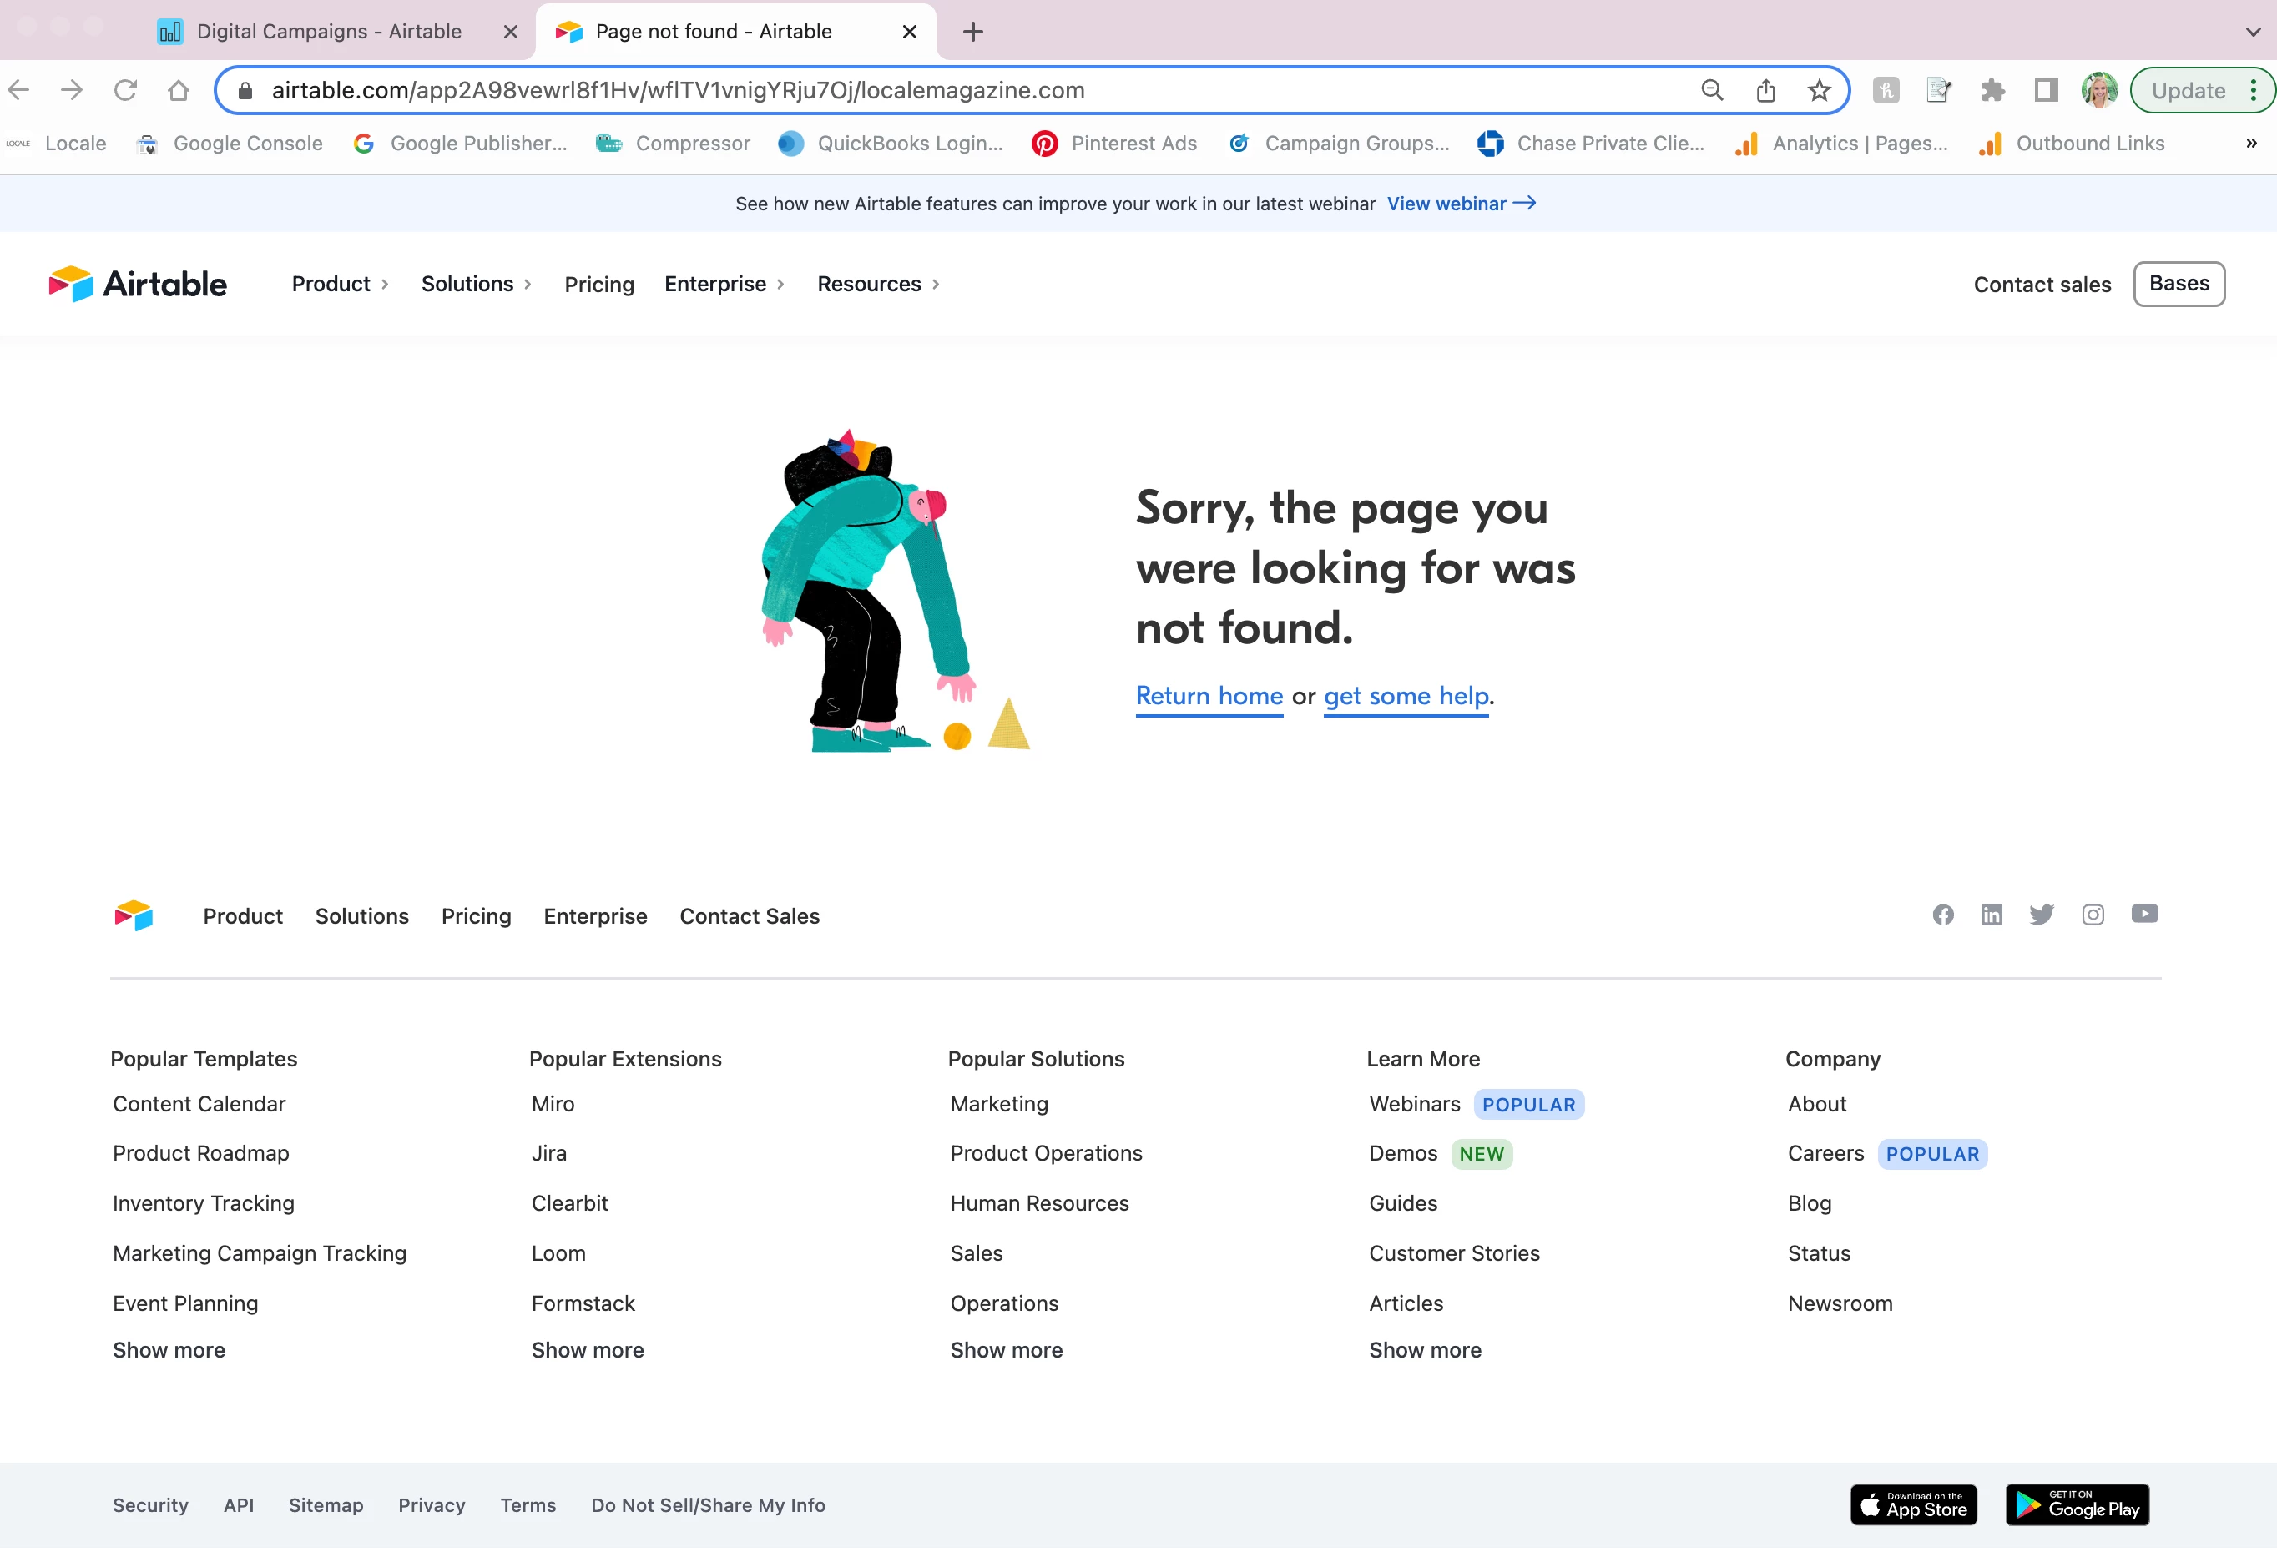Expand the Solutions navigation dropdown

pyautogui.click(x=476, y=284)
